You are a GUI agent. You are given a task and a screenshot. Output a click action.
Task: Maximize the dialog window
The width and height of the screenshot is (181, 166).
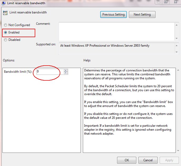coord(166,2)
